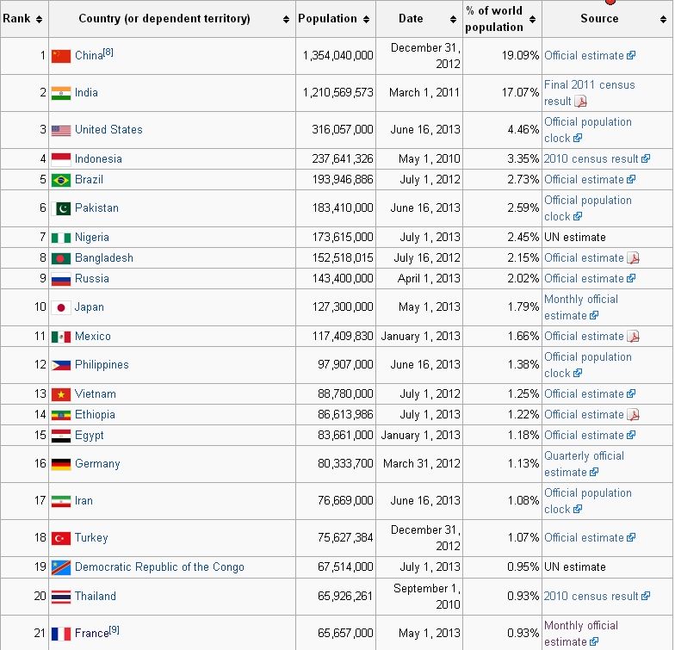The width and height of the screenshot is (675, 650).
Task: Click the Germany flag icon
Action: (60, 464)
